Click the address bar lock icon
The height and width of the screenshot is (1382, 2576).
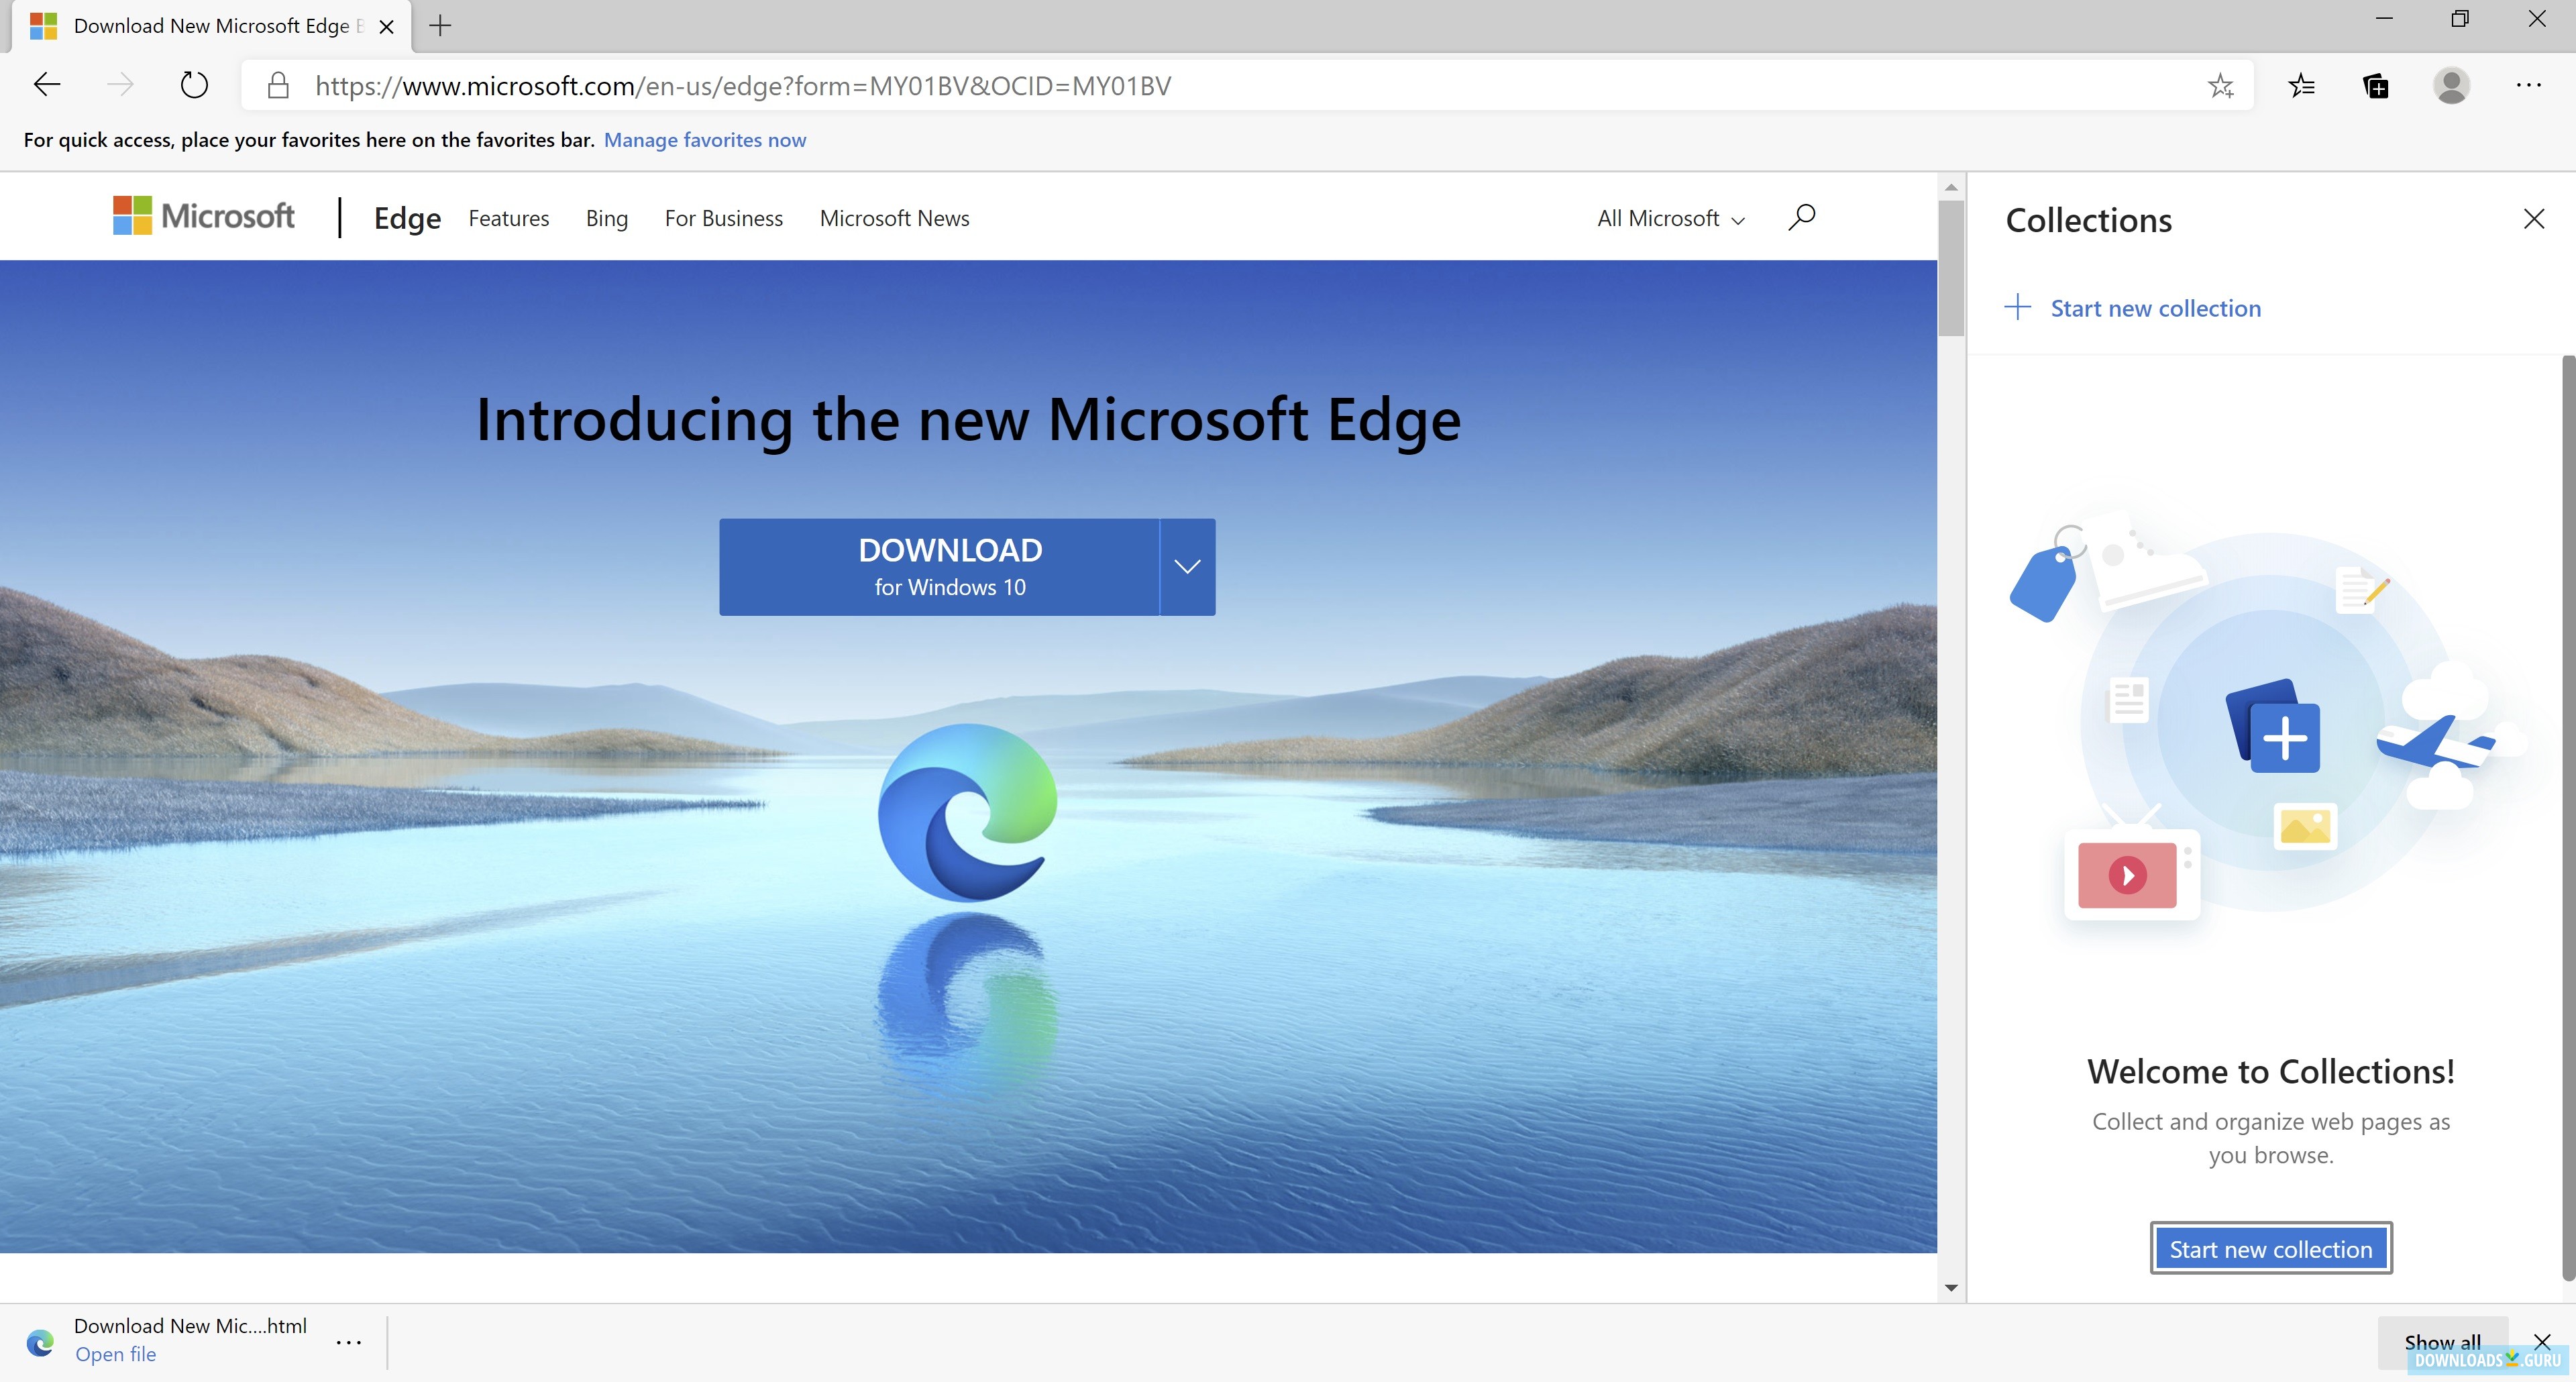278,85
